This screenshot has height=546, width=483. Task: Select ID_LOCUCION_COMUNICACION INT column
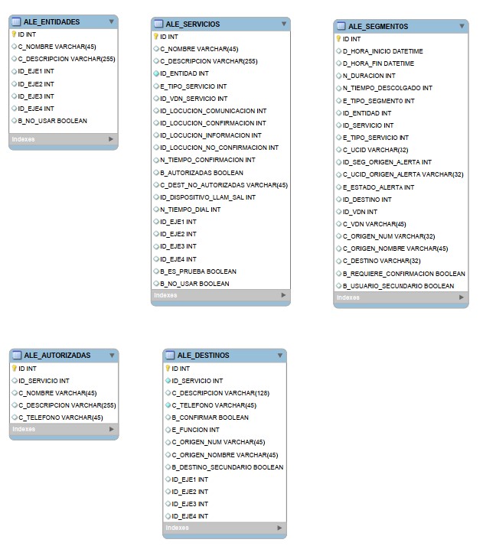click(x=214, y=111)
